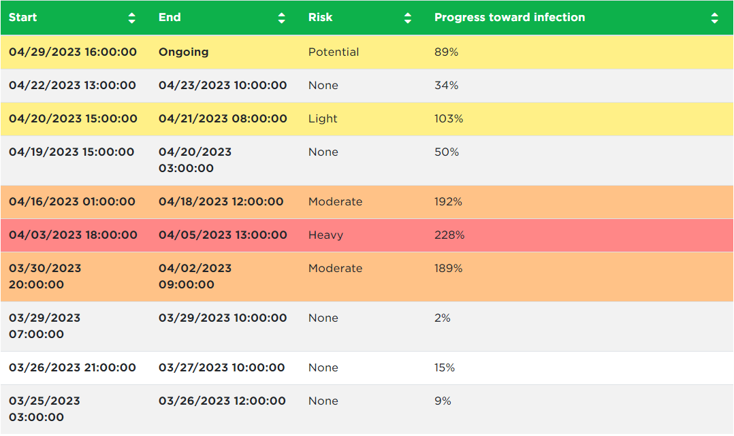The height and width of the screenshot is (436, 734).
Task: Click start date 04/29/2023 16:00:00
Action: (73, 52)
